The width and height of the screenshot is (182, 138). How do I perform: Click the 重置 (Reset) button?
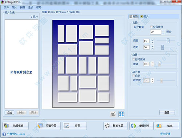tap(167, 112)
